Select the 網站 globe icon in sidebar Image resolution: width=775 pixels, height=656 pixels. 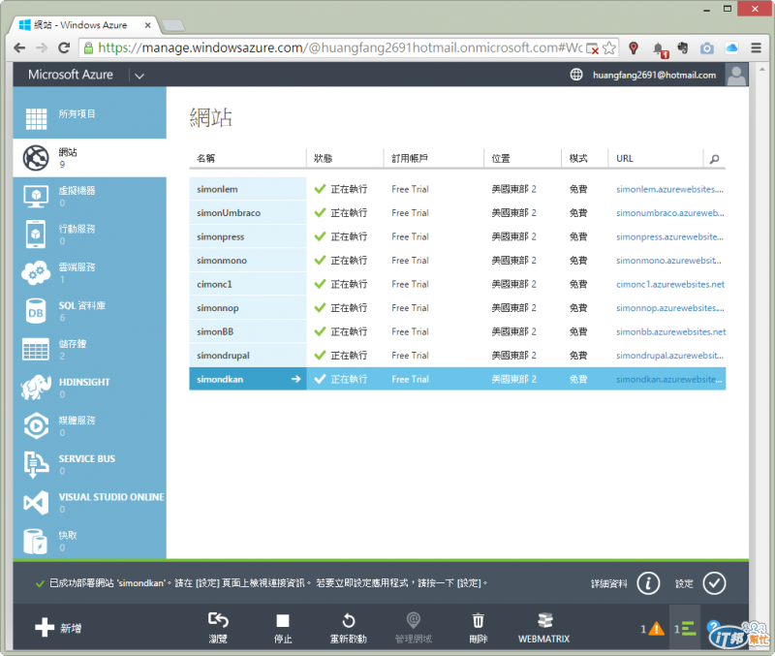tap(36, 158)
